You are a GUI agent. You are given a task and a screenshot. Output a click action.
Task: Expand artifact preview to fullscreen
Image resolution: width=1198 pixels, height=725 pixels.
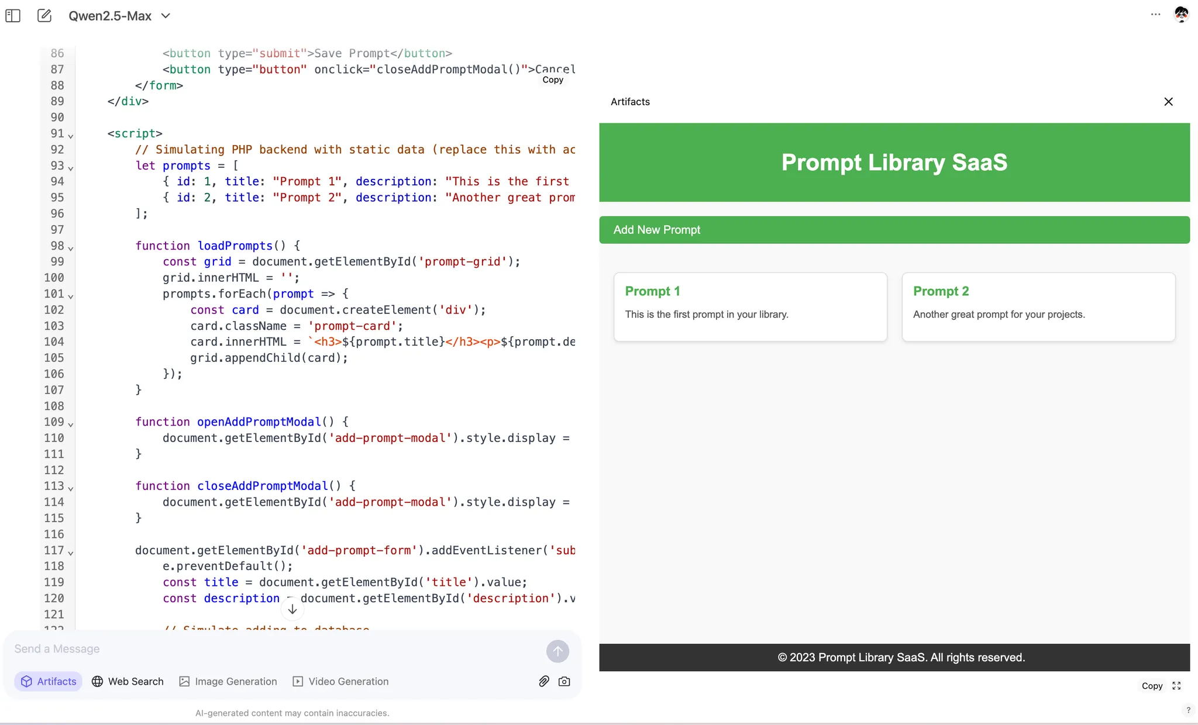[1176, 686]
